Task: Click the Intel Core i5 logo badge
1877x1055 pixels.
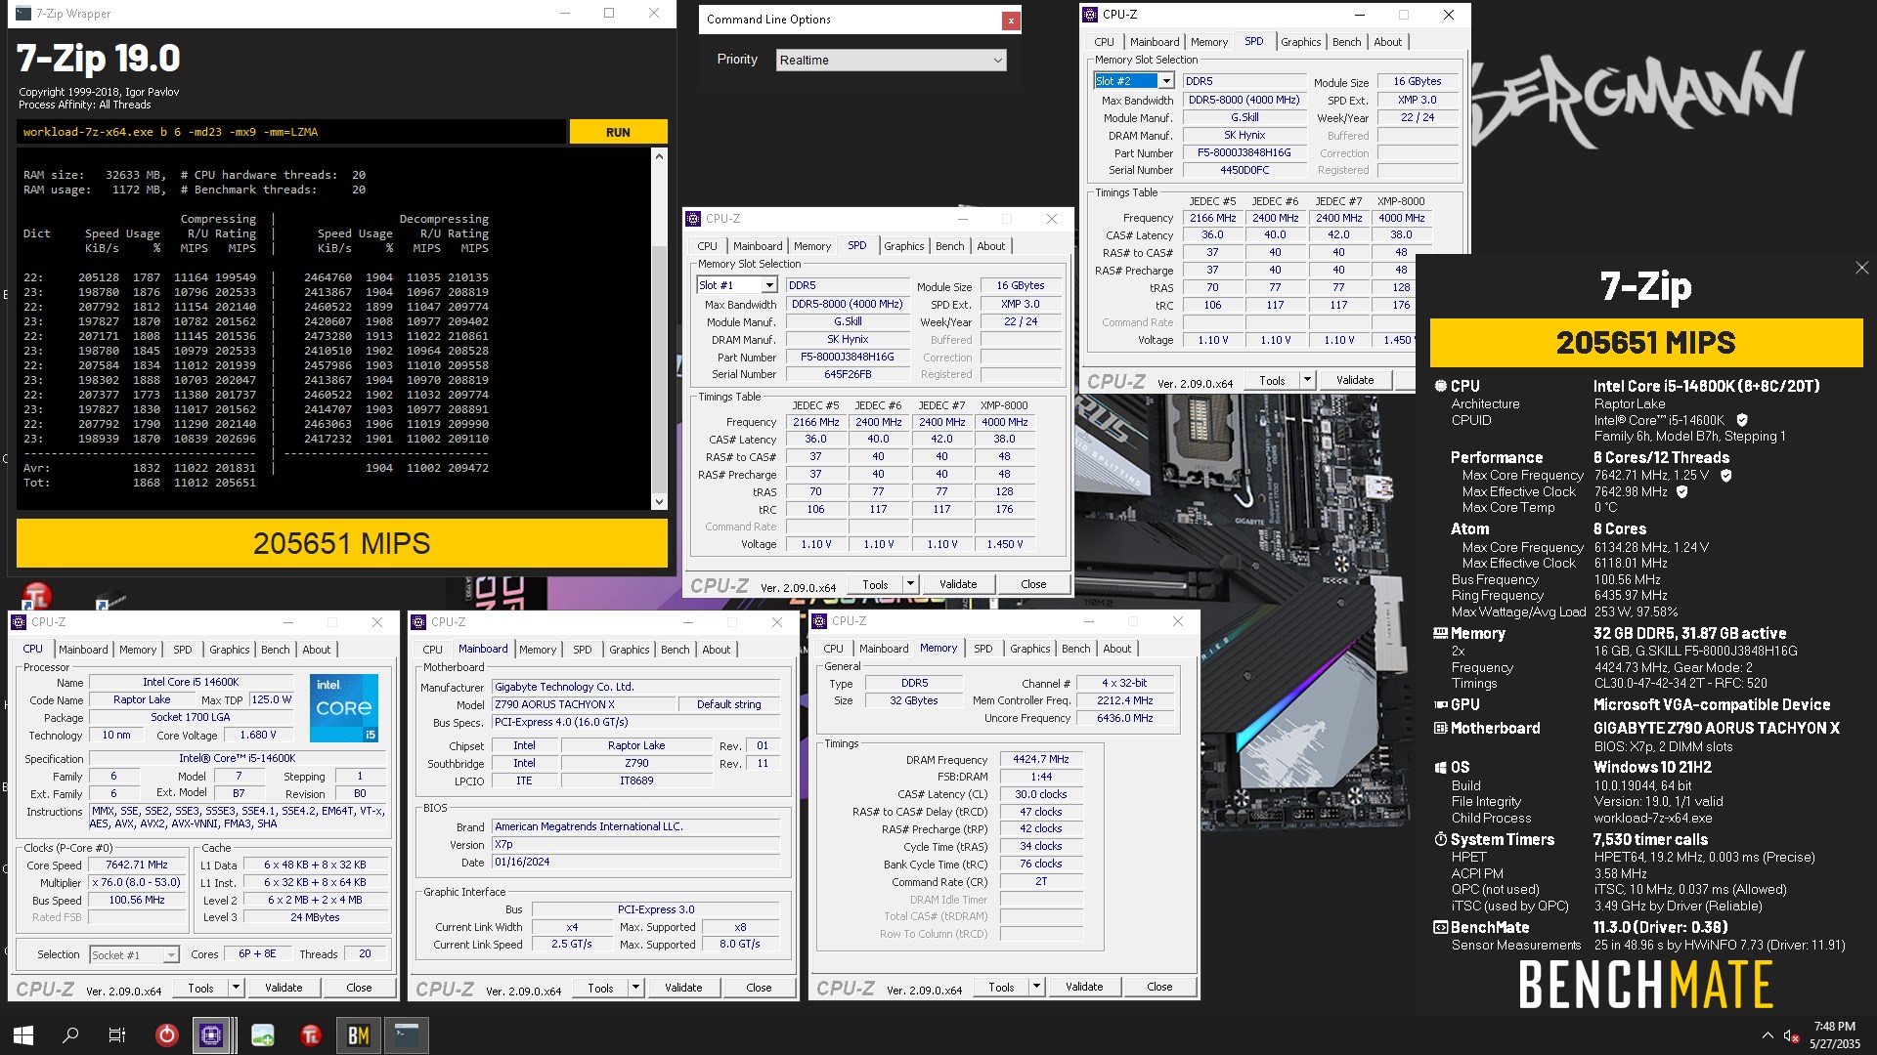Action: tap(344, 707)
